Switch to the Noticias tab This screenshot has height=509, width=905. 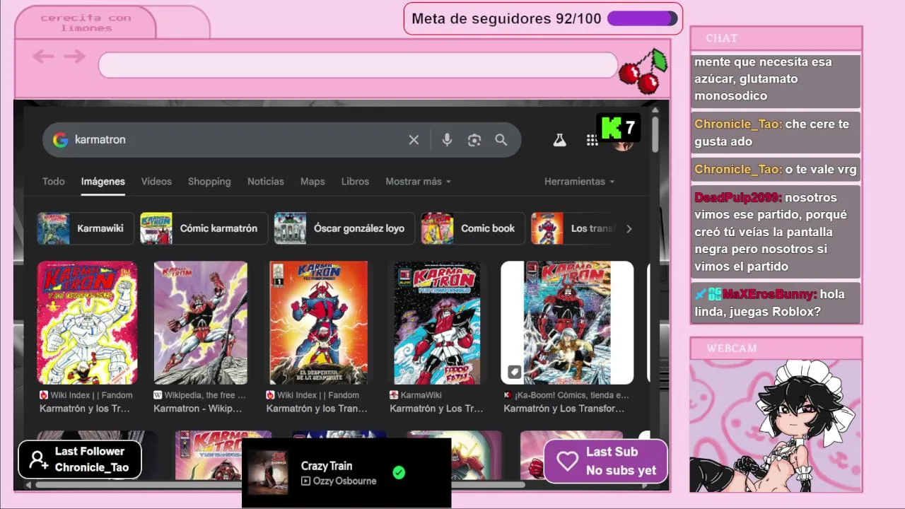(x=266, y=182)
